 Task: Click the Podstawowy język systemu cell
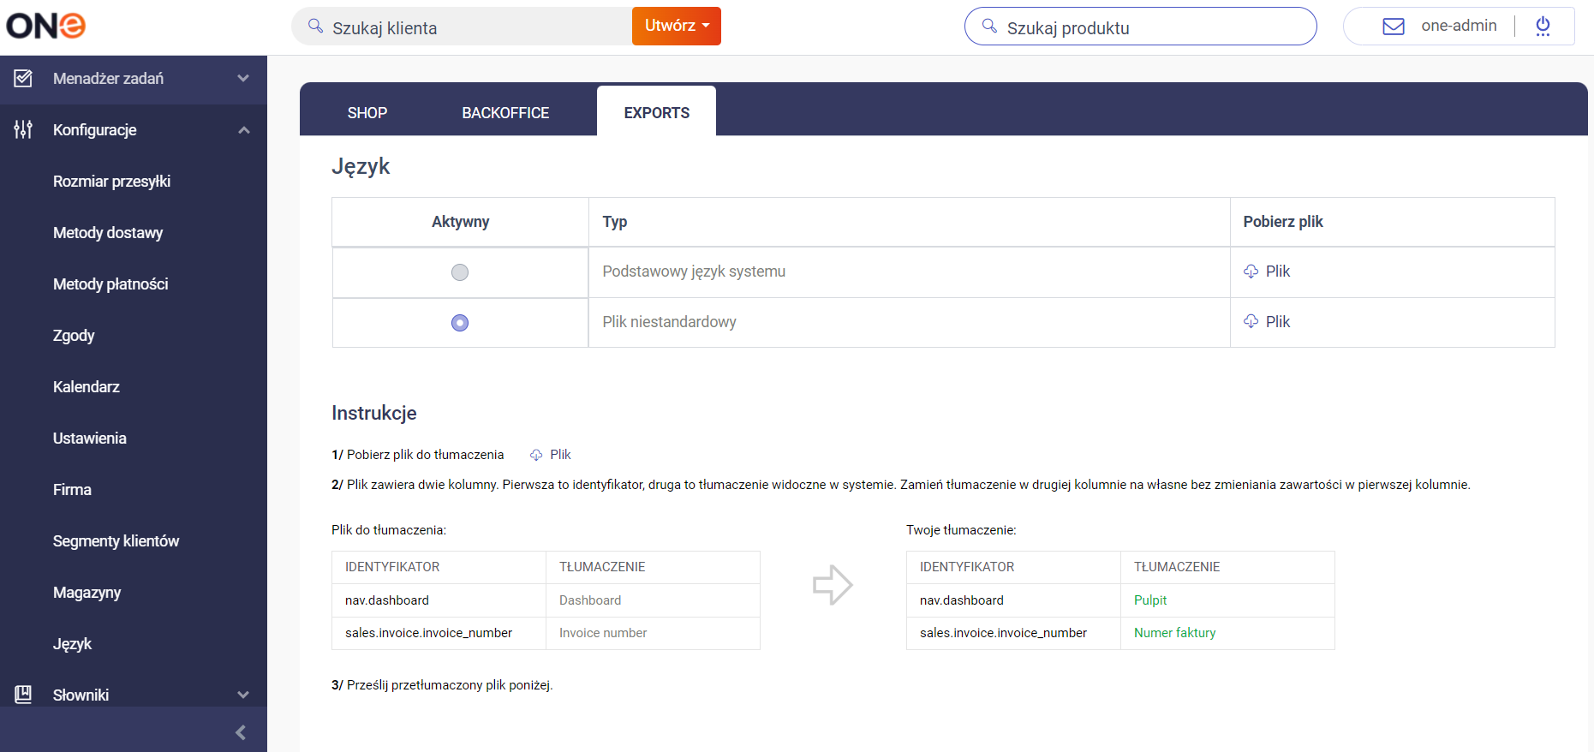point(909,272)
